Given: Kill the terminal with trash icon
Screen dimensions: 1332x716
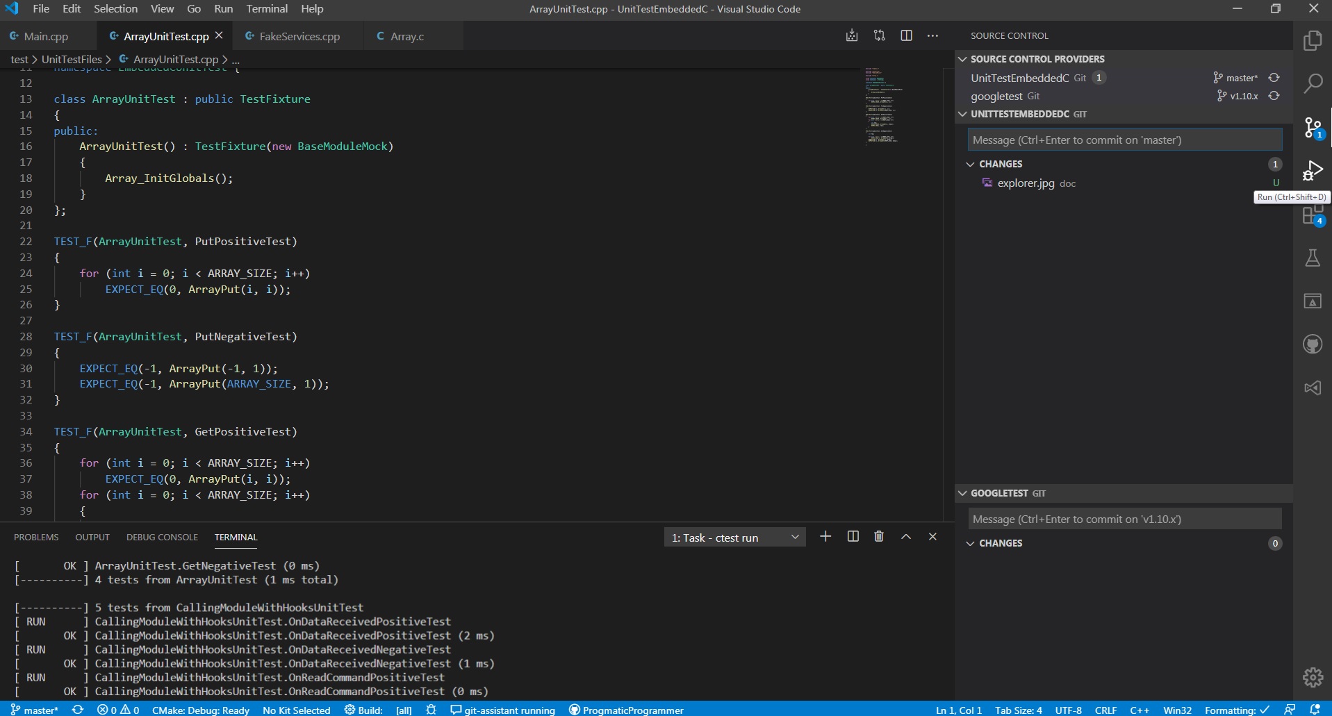Looking at the screenshot, I should [x=879, y=537].
